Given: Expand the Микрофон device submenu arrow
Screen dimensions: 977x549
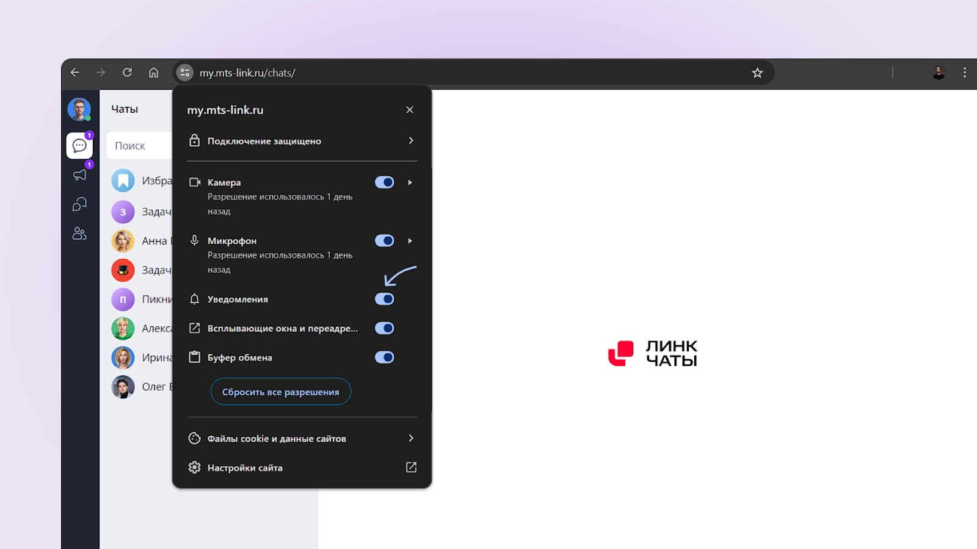Looking at the screenshot, I should click(x=410, y=241).
